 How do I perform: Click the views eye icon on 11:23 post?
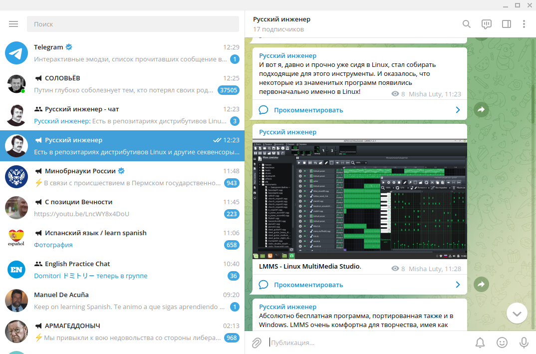[x=395, y=94]
